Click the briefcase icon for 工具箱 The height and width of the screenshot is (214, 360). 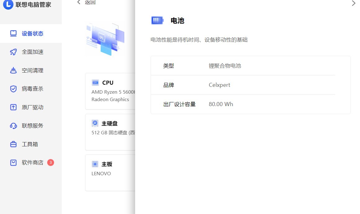tap(13, 144)
